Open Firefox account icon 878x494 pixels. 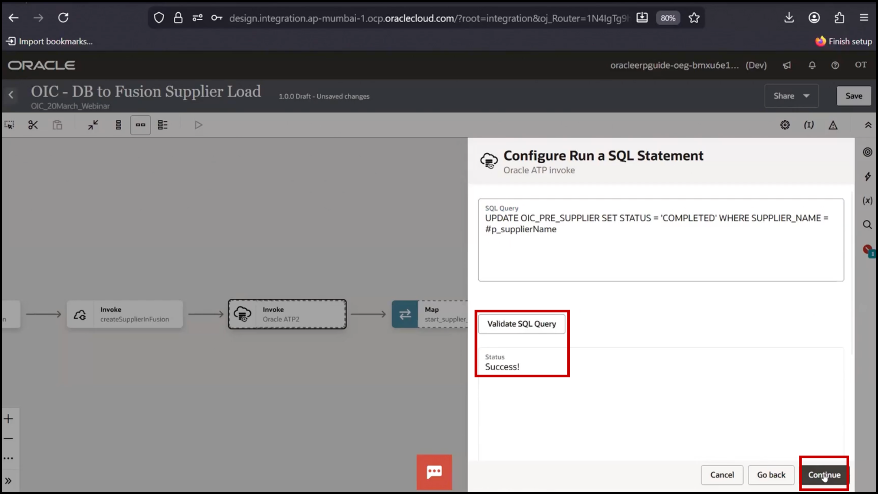[814, 18]
